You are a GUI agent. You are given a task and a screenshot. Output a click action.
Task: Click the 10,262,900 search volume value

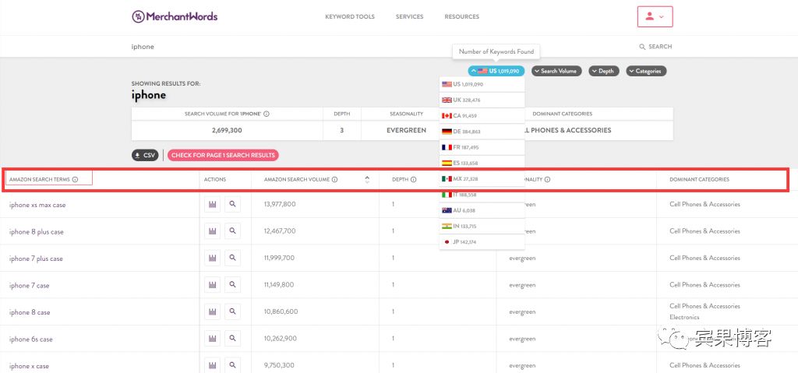tap(281, 339)
